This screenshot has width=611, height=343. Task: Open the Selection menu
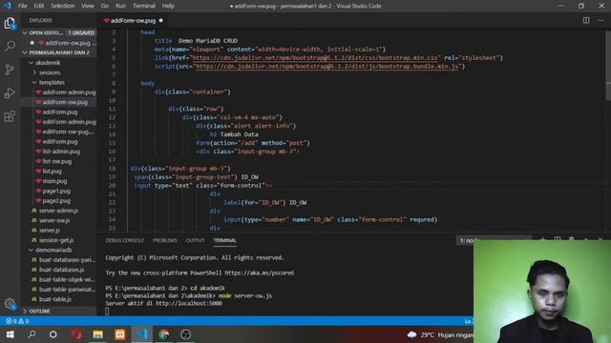[x=63, y=6]
